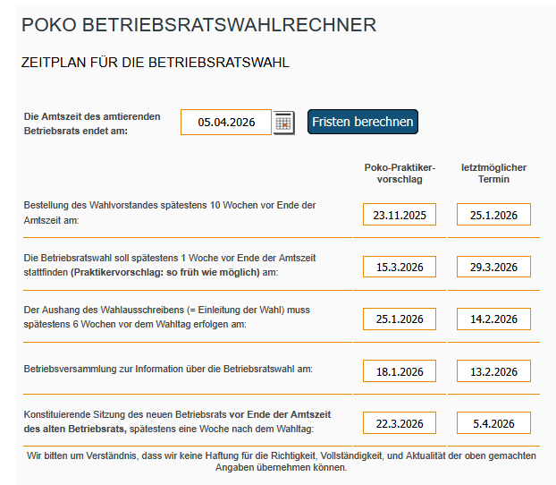556x485 pixels.
Task: Click the POKO BETRIEBSRATSWAHLRECHNER title
Action: pyautogui.click(x=198, y=25)
